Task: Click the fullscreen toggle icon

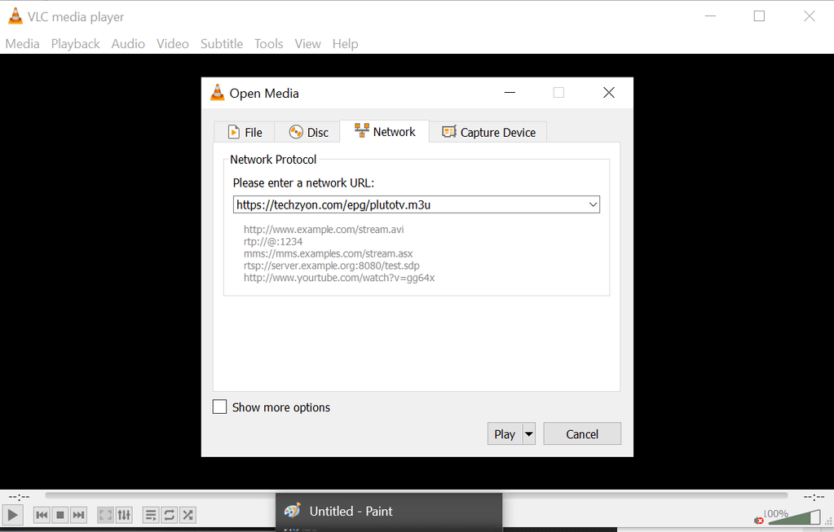Action: [x=104, y=514]
